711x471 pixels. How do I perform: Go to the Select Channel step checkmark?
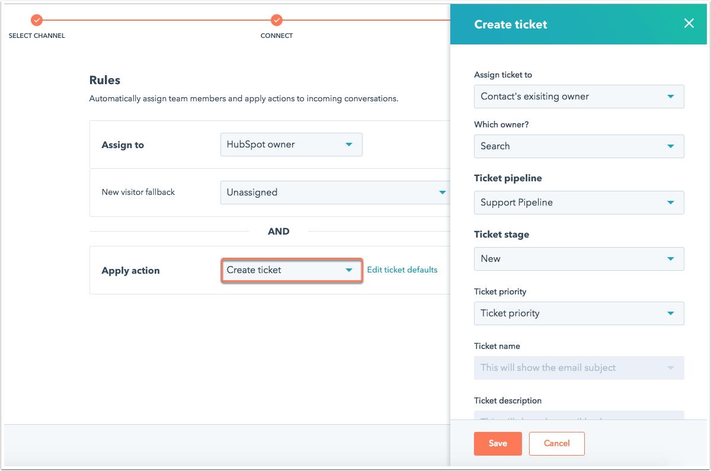tap(37, 20)
